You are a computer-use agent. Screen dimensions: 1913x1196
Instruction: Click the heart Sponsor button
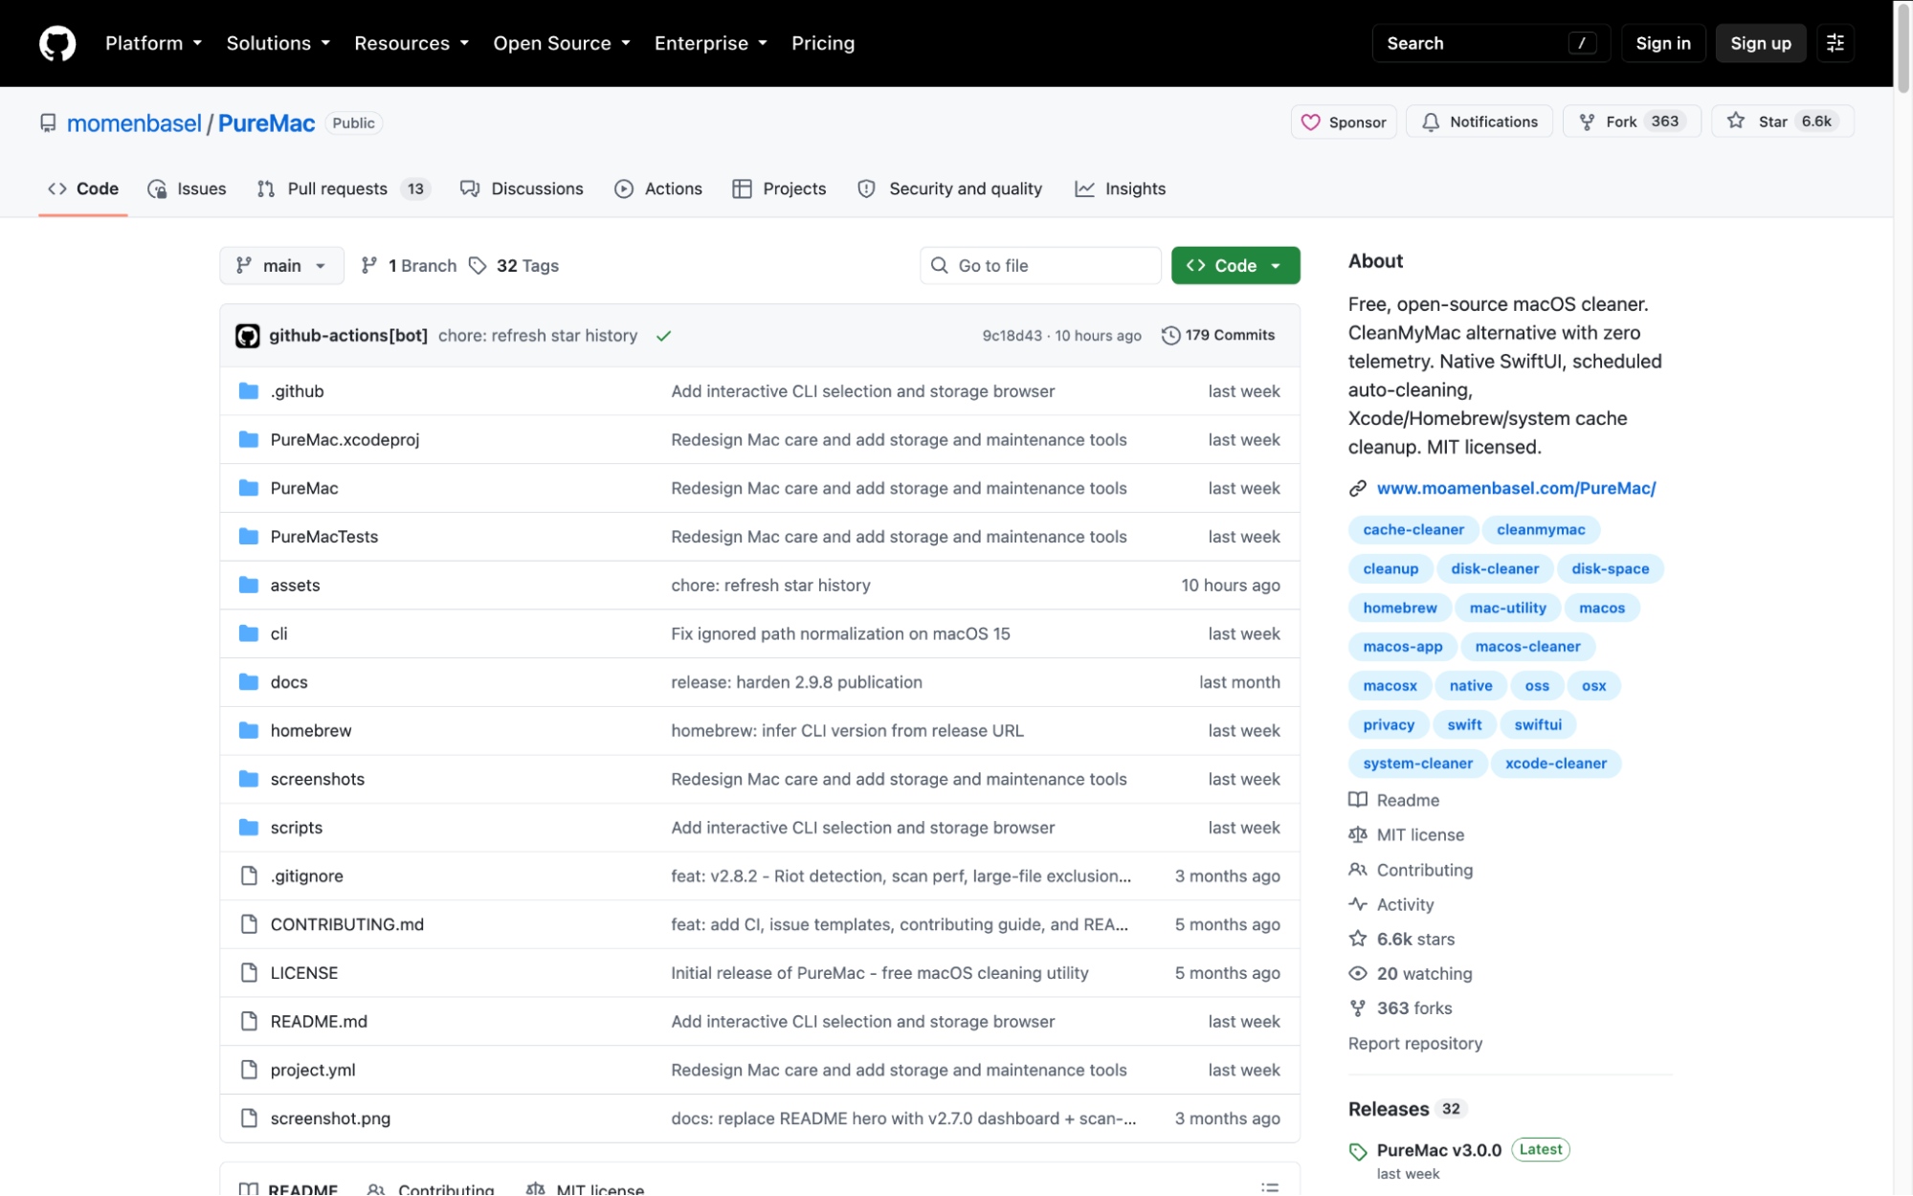pyautogui.click(x=1344, y=122)
